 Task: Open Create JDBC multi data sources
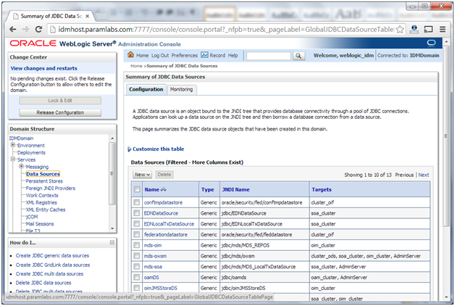point(49,274)
